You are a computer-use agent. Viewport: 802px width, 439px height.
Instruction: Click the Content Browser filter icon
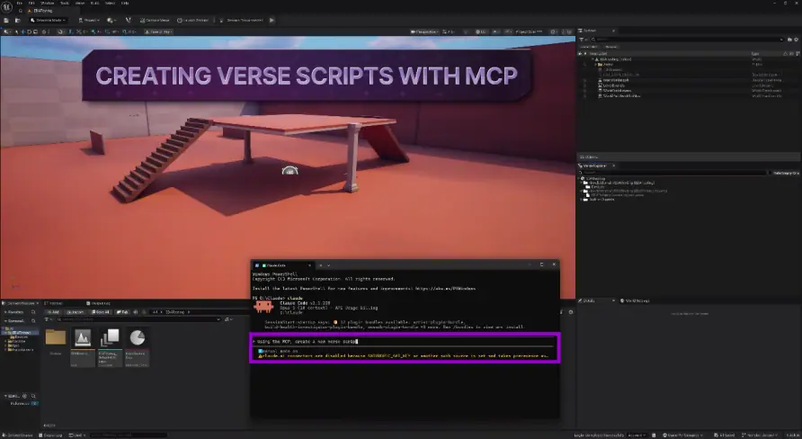point(48,319)
